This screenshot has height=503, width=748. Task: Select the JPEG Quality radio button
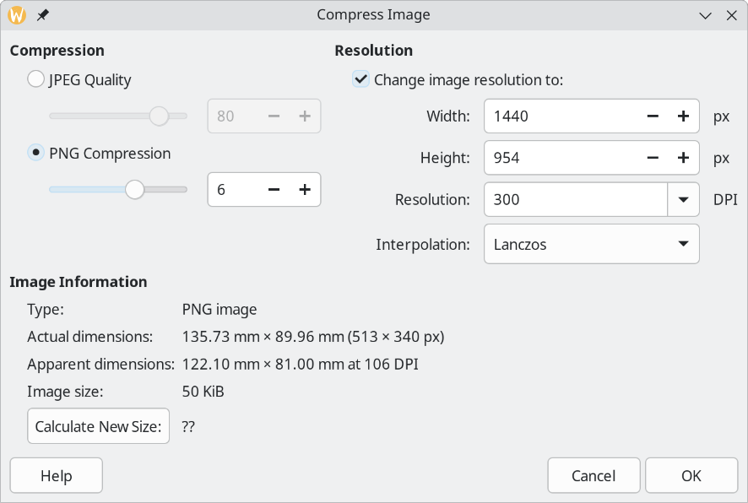pyautogui.click(x=36, y=78)
